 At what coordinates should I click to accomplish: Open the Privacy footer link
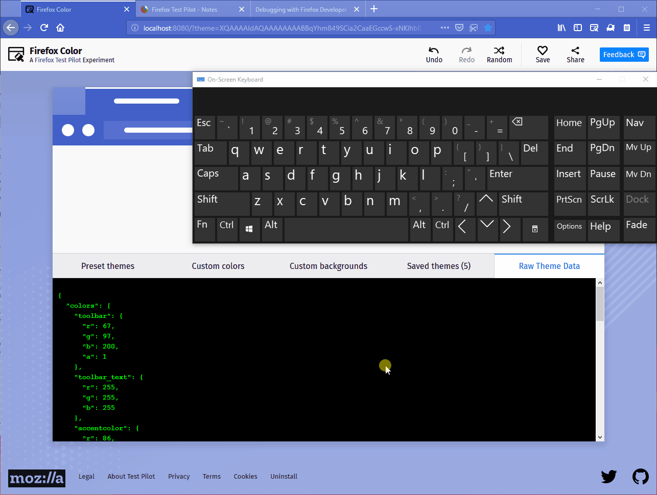tap(179, 477)
